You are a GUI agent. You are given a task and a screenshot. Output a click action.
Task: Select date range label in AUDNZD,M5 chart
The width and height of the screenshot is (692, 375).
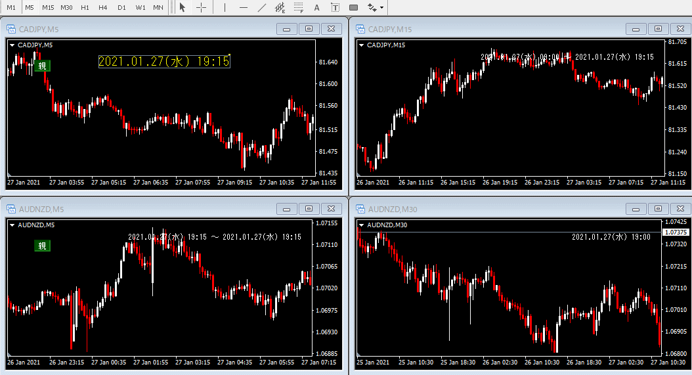[215, 236]
